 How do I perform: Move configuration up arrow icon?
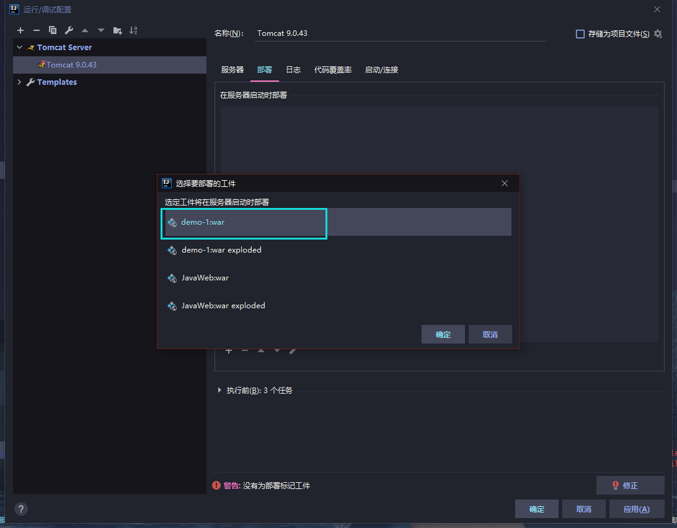[x=85, y=30]
